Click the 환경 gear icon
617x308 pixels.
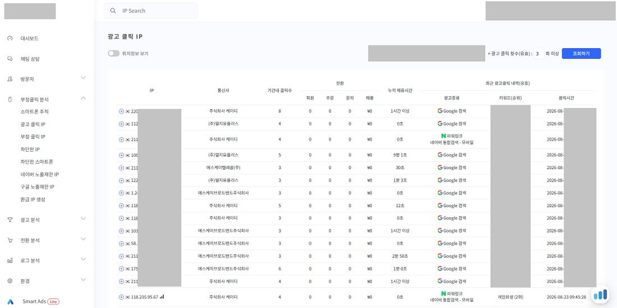[10, 281]
